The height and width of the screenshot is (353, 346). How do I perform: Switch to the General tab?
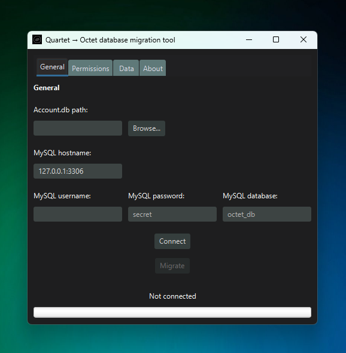click(x=52, y=67)
